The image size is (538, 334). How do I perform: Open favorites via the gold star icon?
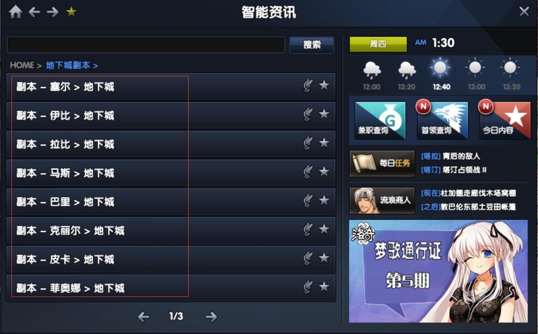point(71,12)
